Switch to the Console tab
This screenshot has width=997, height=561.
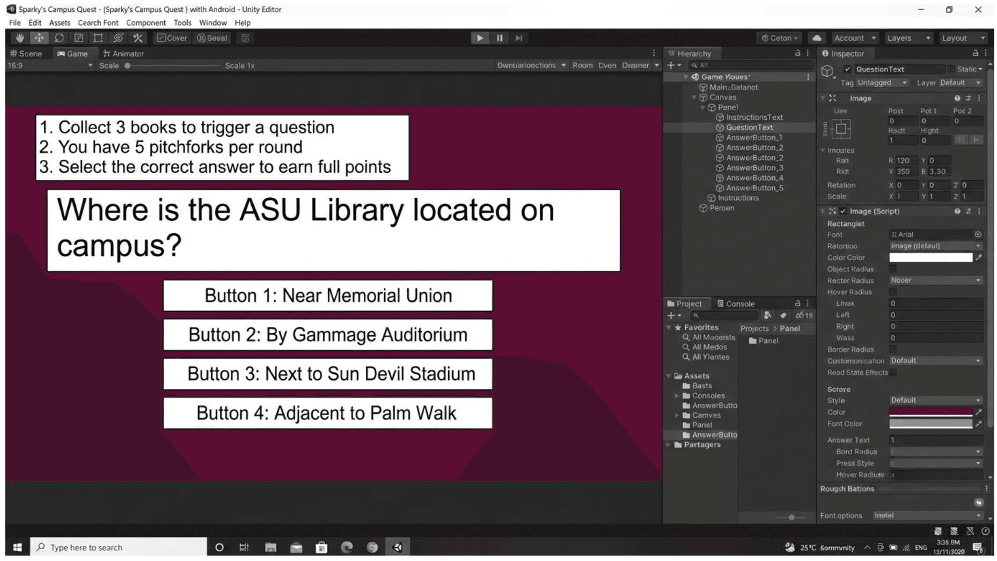click(736, 304)
